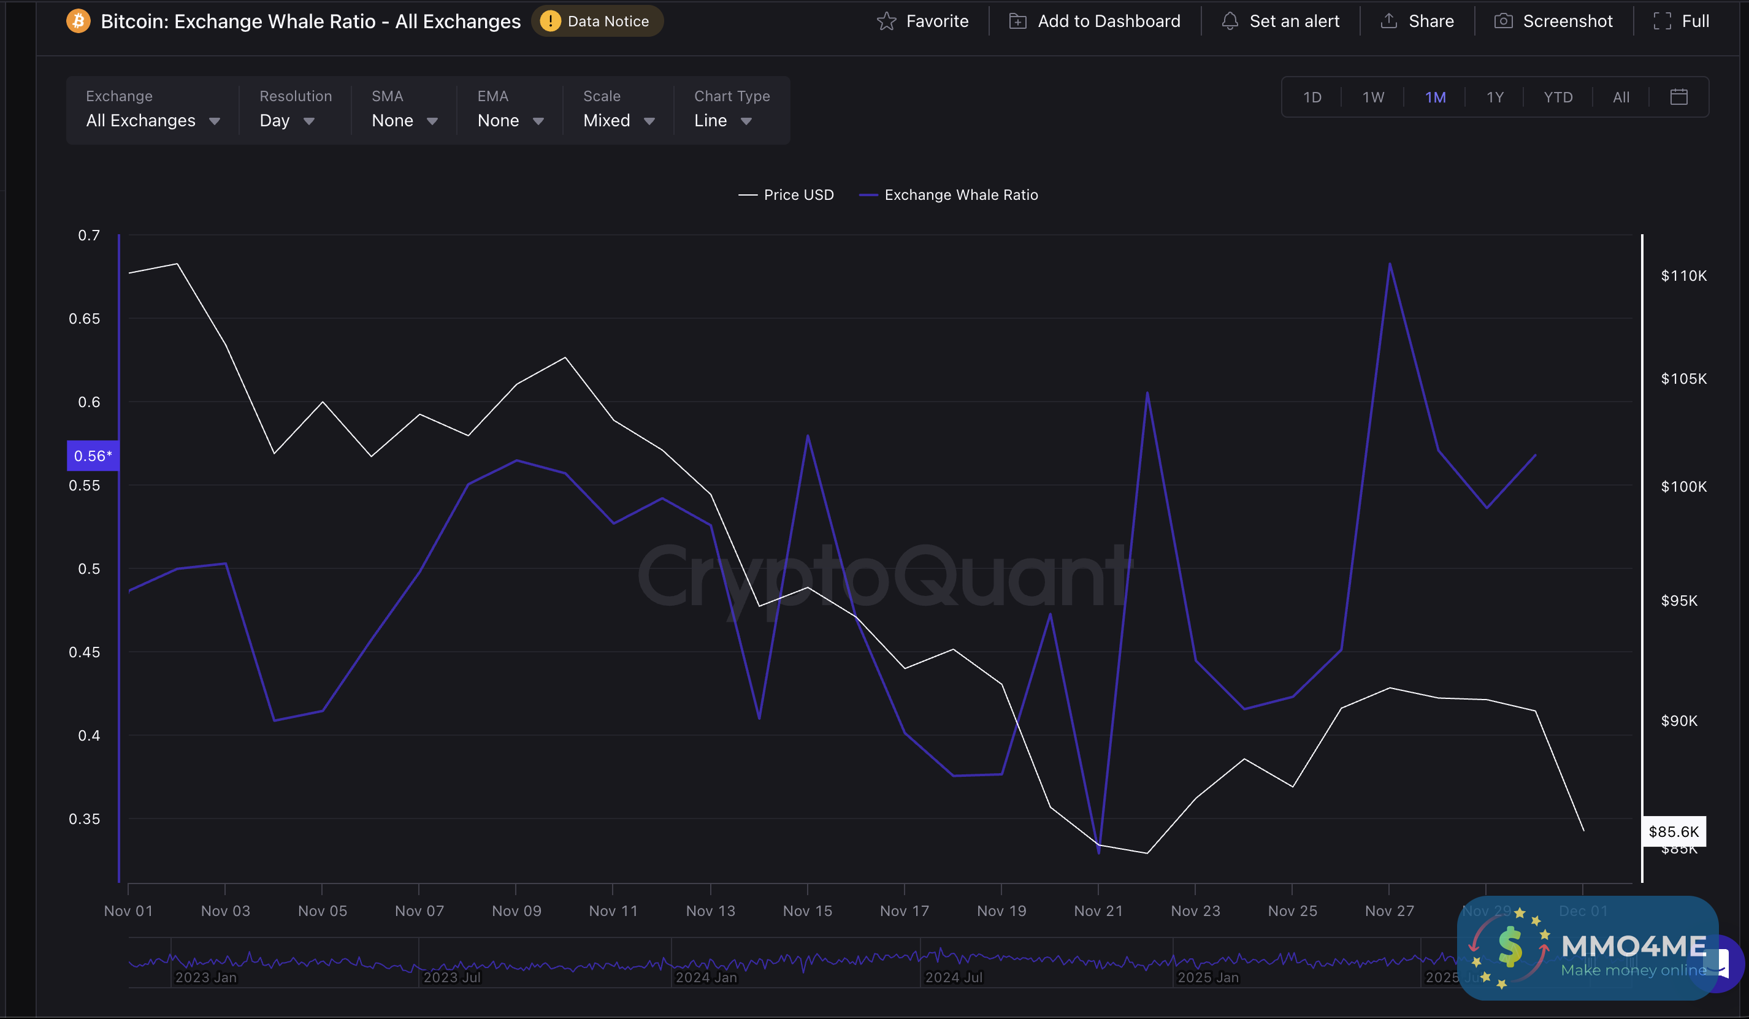Click the Screenshot camera icon
Screen dimensions: 1749x1019
tap(1503, 21)
